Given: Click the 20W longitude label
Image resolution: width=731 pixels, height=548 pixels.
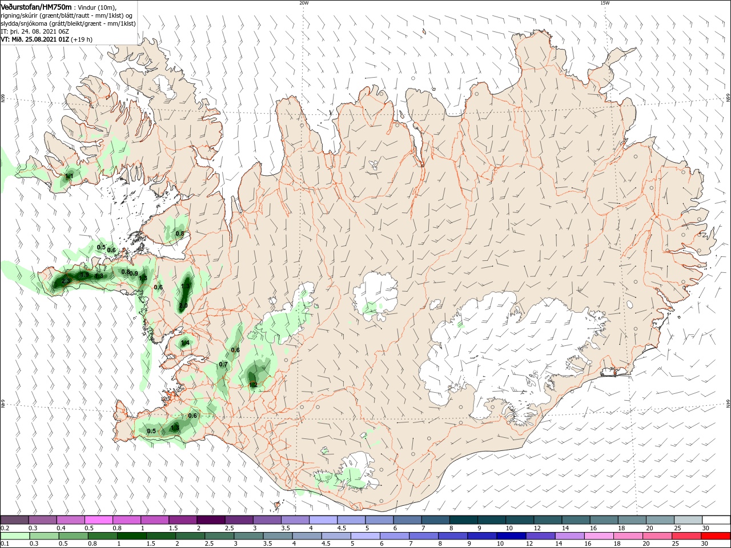Looking at the screenshot, I should click(x=304, y=3).
